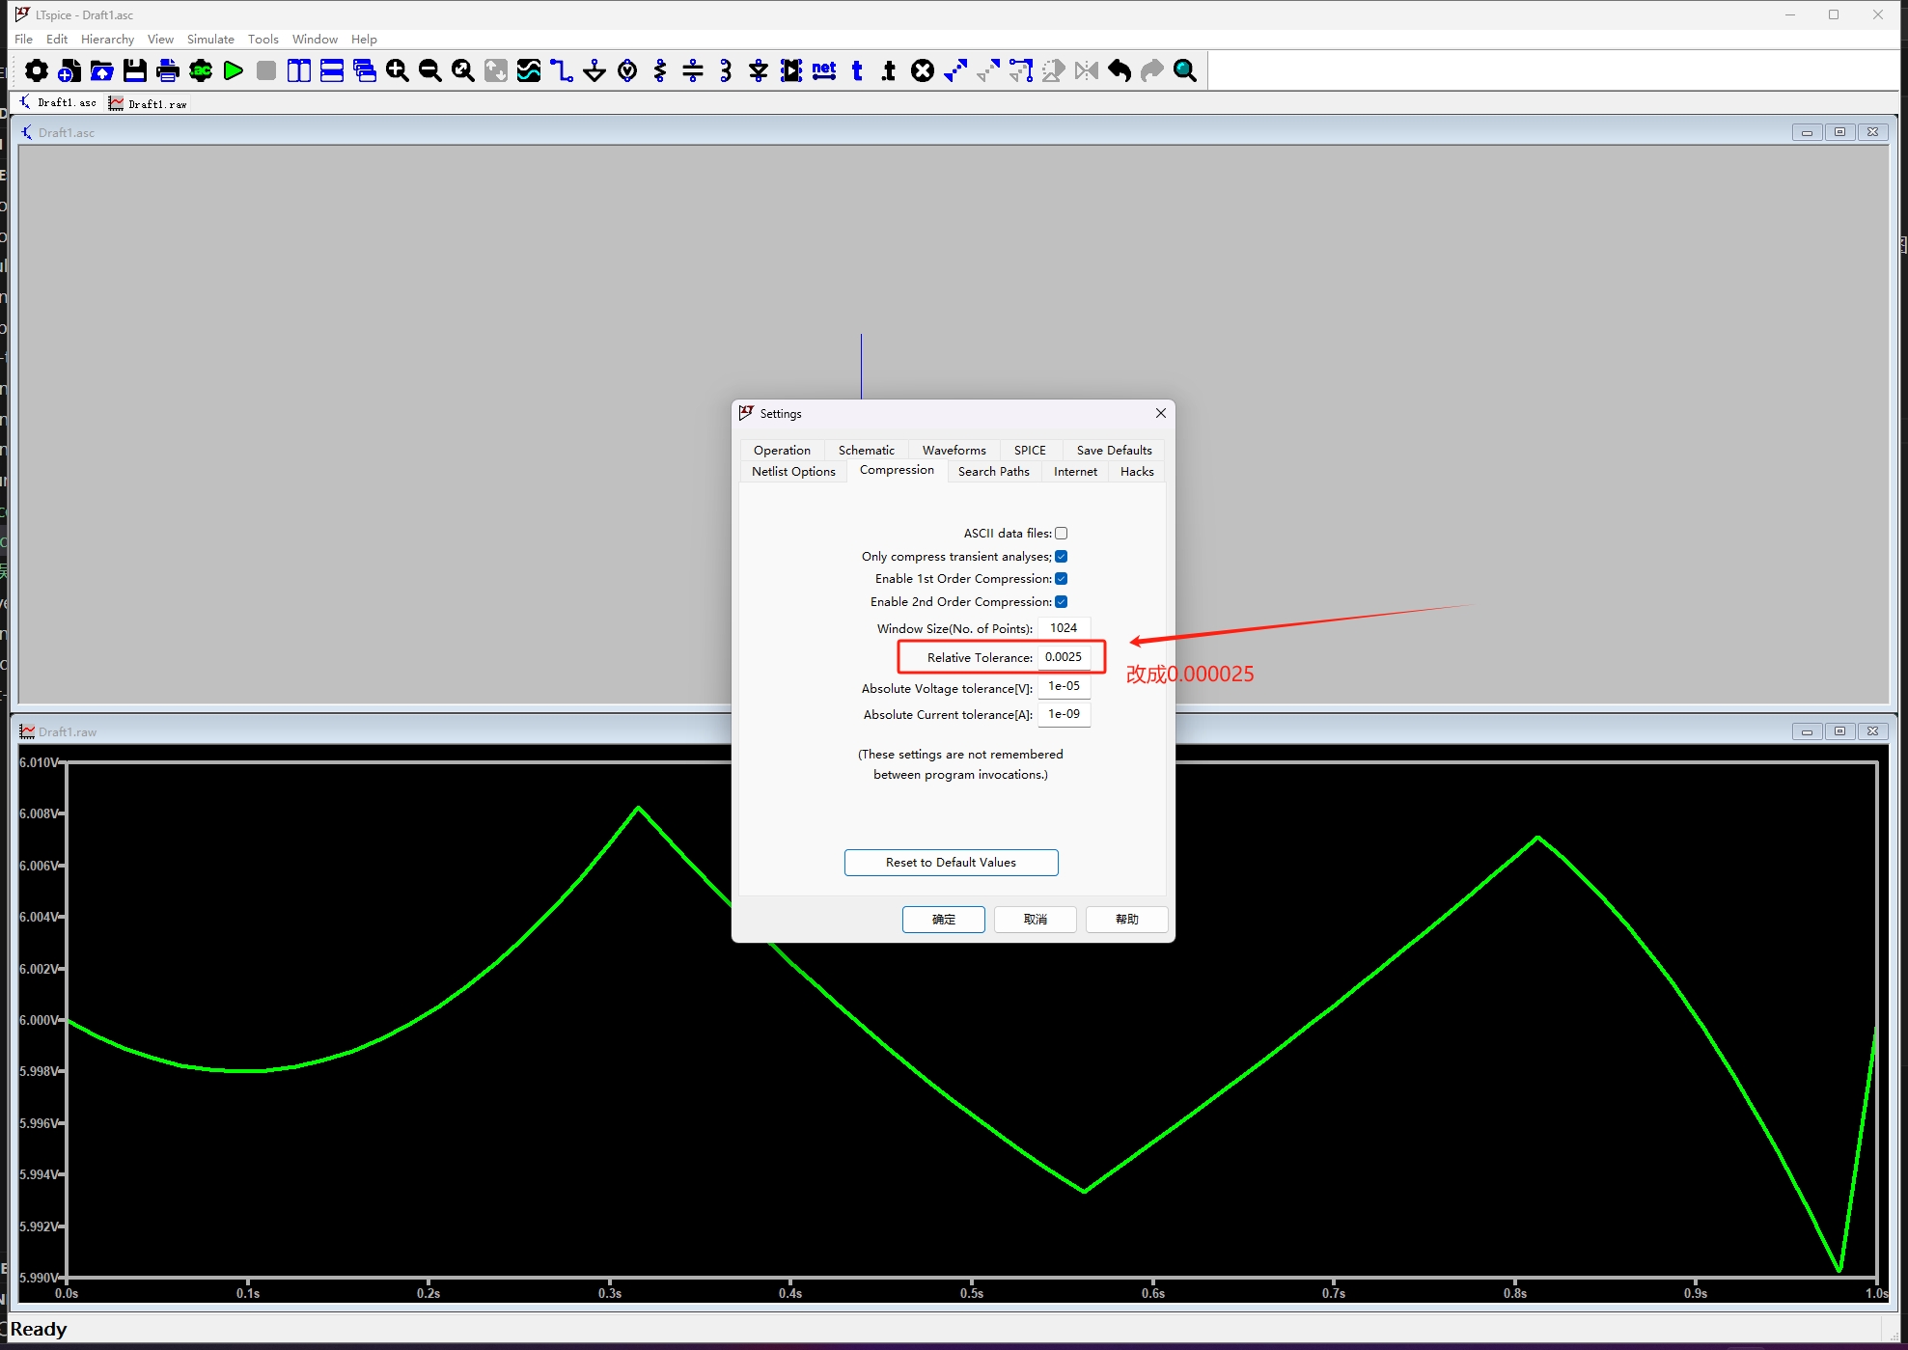Close the Settings dialog with X
Viewport: 1908px width, 1350px height.
[1161, 413]
